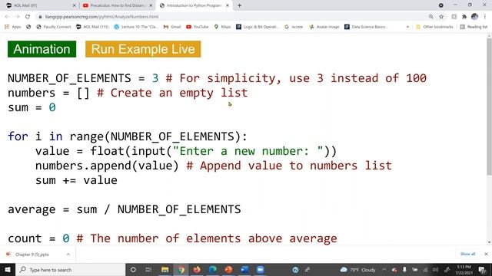Switch to the Precalculus YouTube tab

118,5
